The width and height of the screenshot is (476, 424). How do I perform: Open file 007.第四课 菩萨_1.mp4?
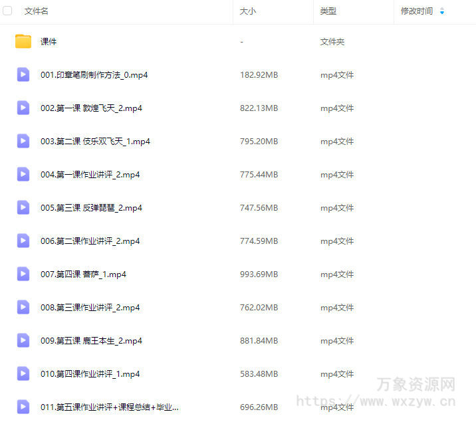pos(84,274)
